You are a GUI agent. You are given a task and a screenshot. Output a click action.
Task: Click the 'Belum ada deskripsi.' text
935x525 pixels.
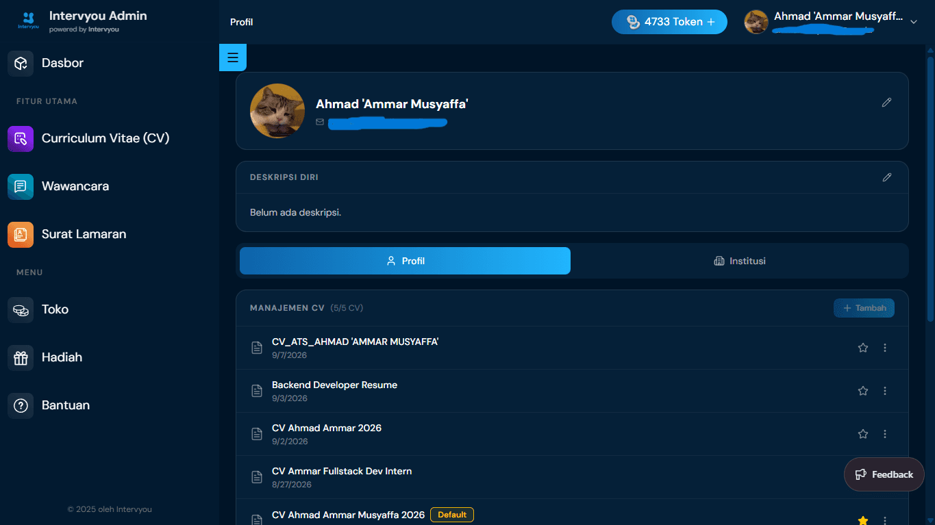[x=295, y=212]
